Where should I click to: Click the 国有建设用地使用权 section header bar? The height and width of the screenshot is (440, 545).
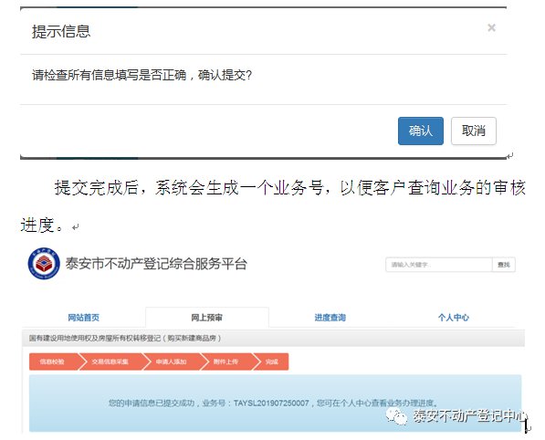coord(273,338)
